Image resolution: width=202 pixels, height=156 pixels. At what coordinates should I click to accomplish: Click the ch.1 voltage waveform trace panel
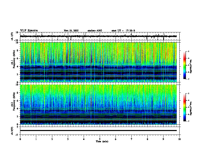click(x=100, y=36)
